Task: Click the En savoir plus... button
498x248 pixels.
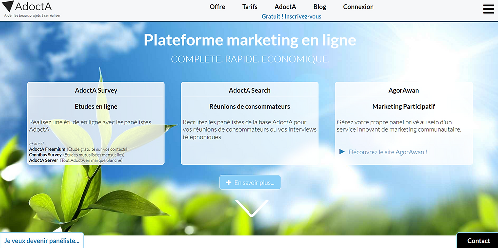Action: coord(250,182)
